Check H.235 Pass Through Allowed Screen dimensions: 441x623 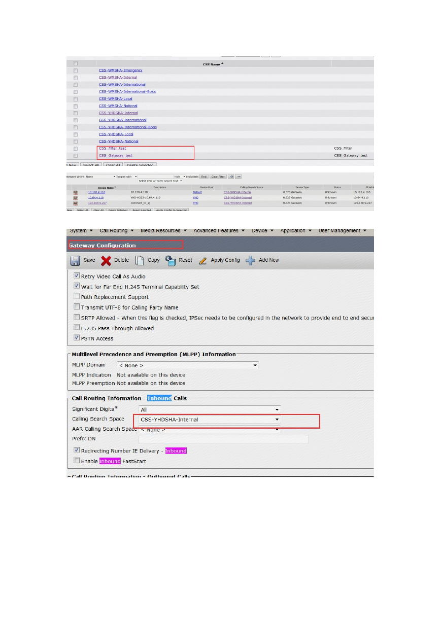tap(77, 328)
